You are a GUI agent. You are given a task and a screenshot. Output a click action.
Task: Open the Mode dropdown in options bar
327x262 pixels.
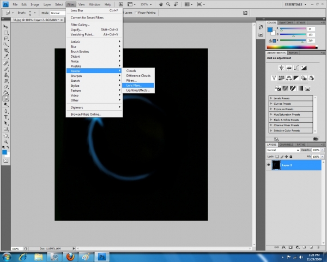[58, 13]
